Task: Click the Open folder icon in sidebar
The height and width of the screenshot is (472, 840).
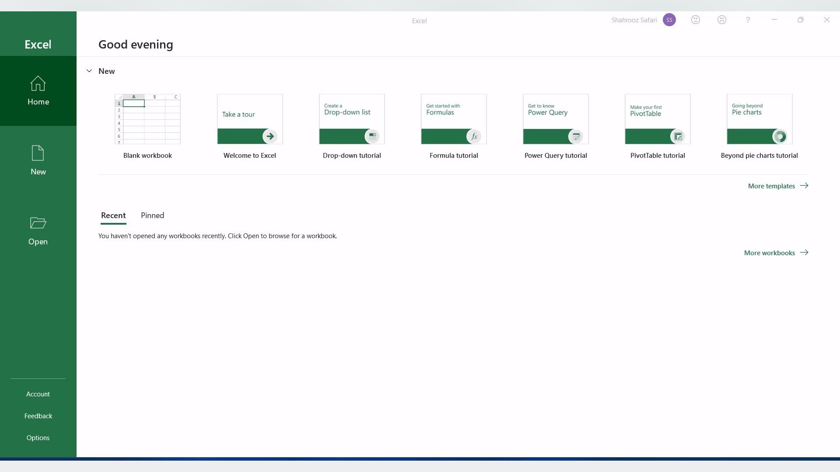Action: [x=38, y=223]
